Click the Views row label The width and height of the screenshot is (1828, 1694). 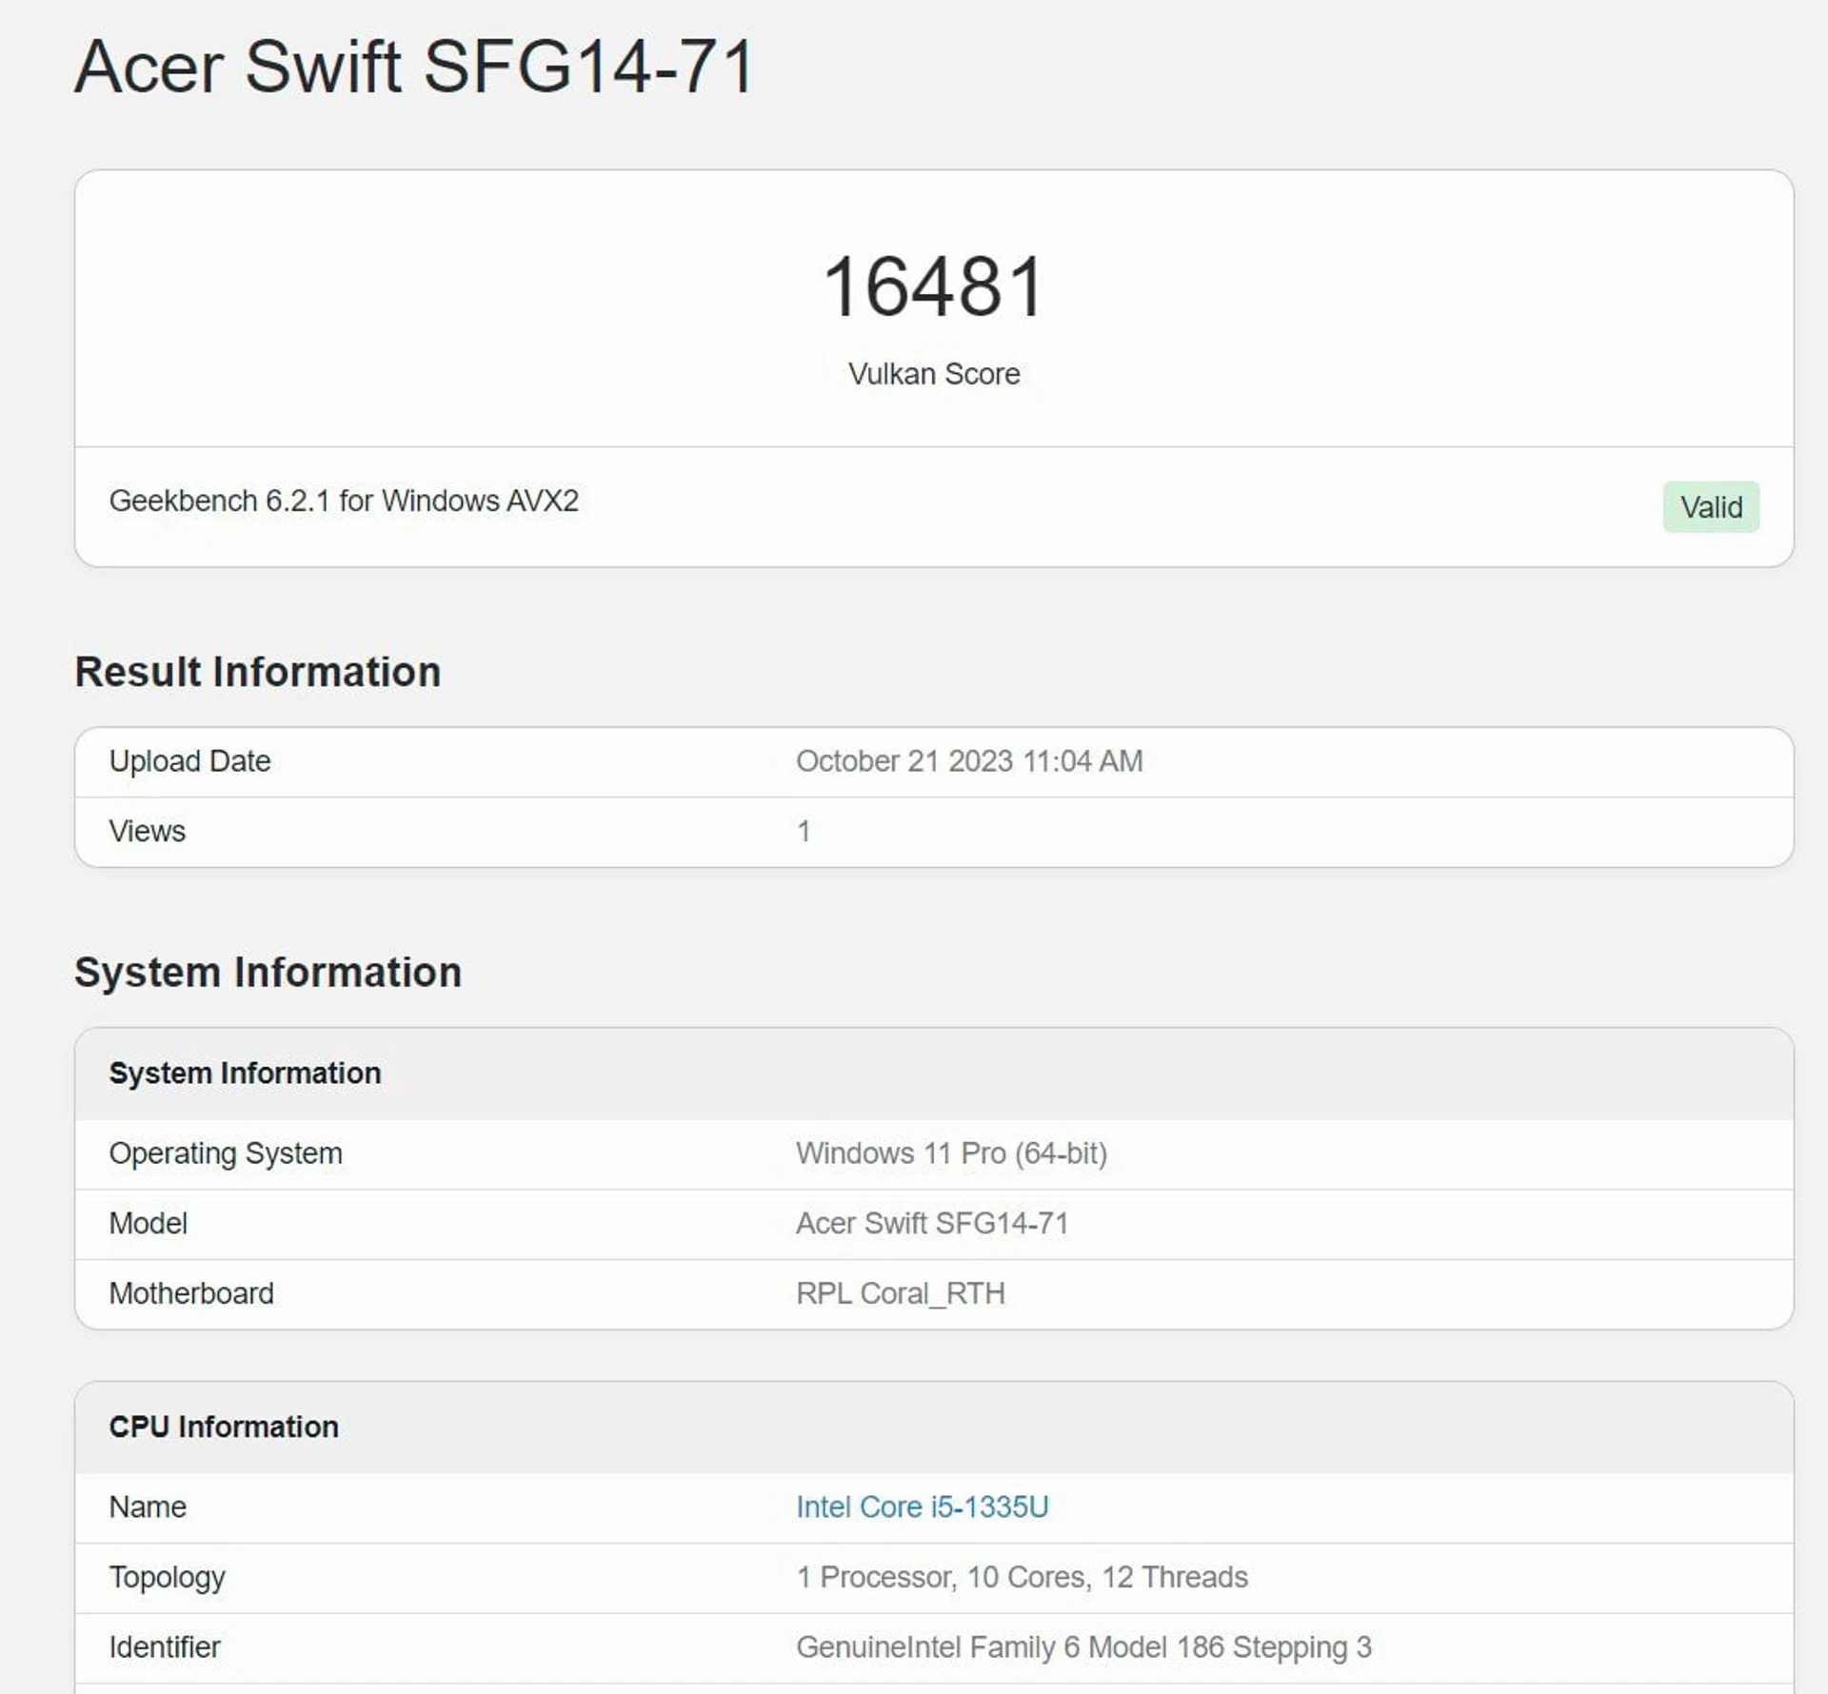[147, 831]
